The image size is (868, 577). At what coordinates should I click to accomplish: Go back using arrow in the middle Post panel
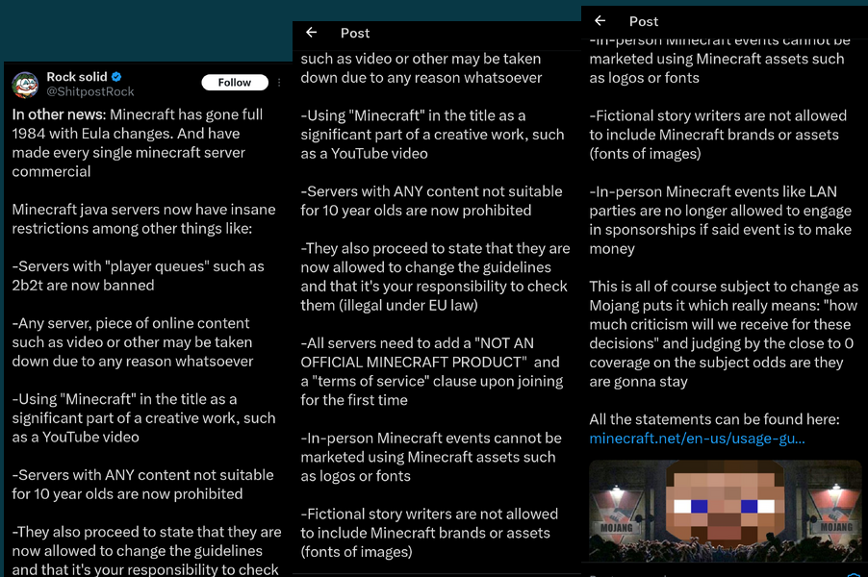click(312, 33)
